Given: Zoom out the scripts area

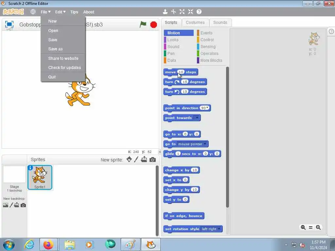Looking at the screenshot, I should coord(303,227).
